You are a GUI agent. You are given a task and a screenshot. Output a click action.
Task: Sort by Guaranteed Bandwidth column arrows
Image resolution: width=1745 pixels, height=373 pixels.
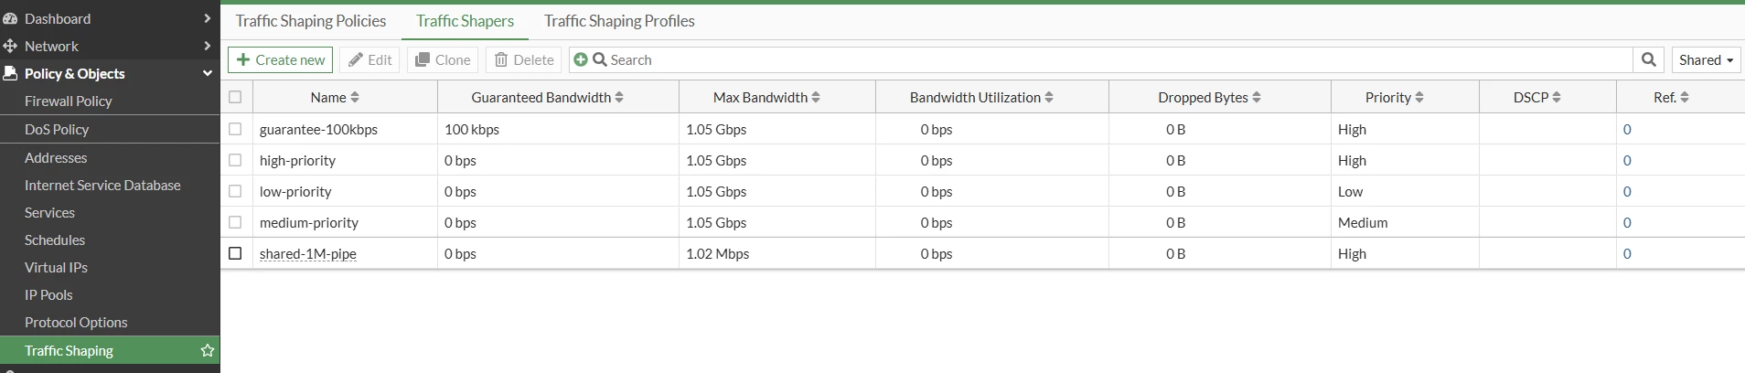tap(619, 97)
